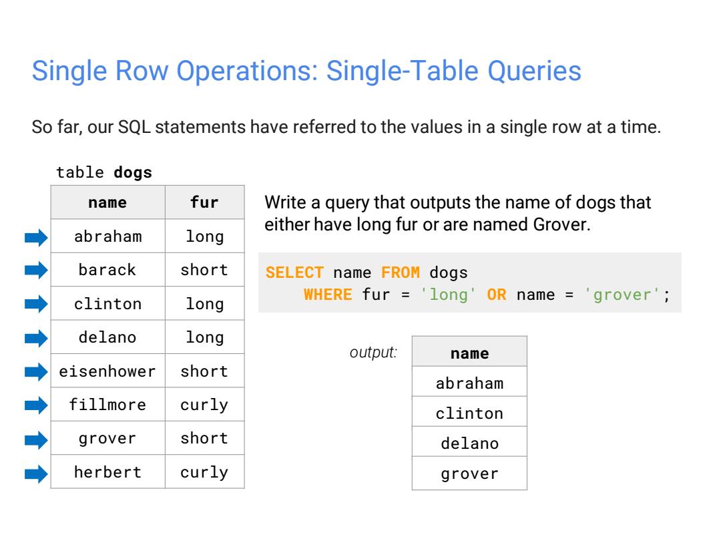Select the slide title Single Row Operations
This screenshot has width=721, height=541.
pos(306,71)
